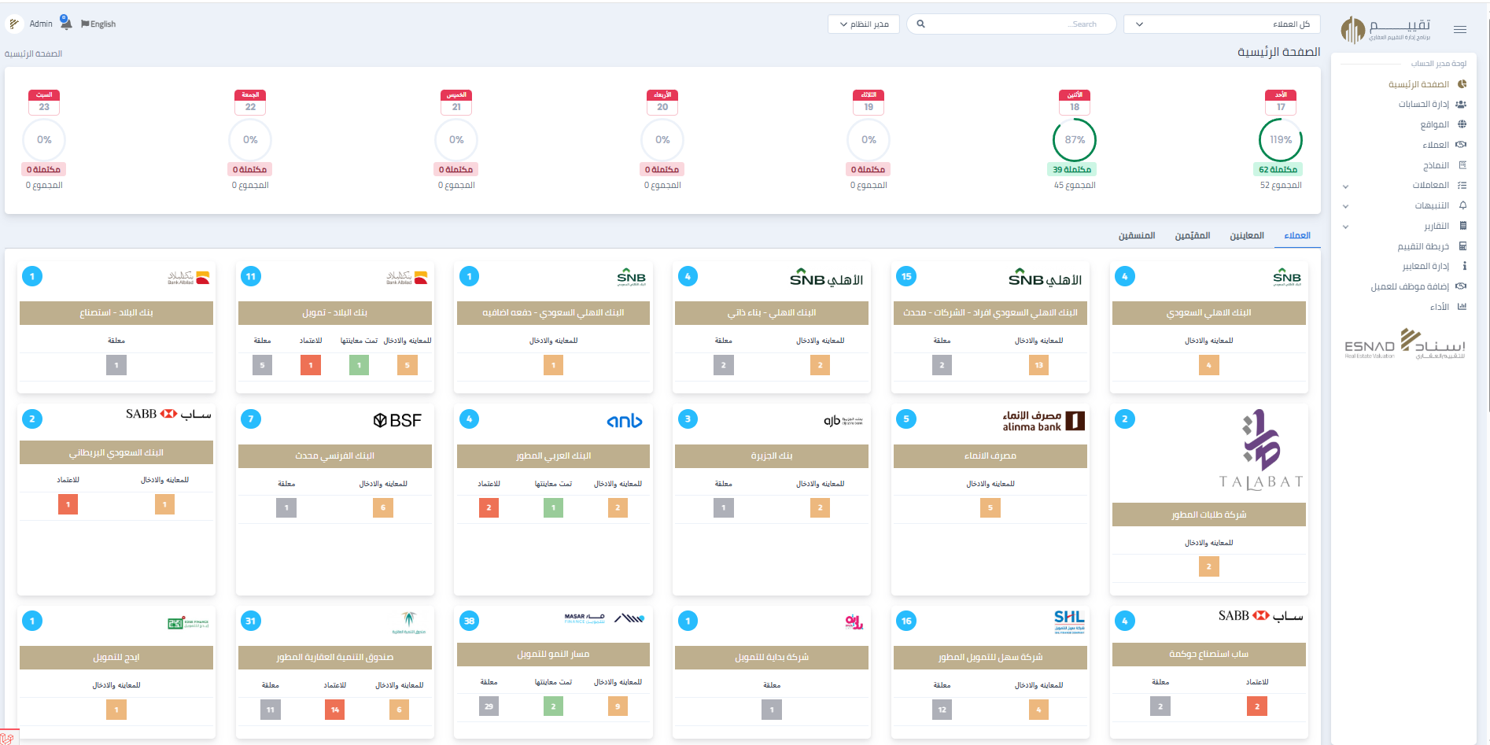Screen dimensions: 1490x745
Task: Click the 87% progress circle for day 18
Action: (1075, 140)
